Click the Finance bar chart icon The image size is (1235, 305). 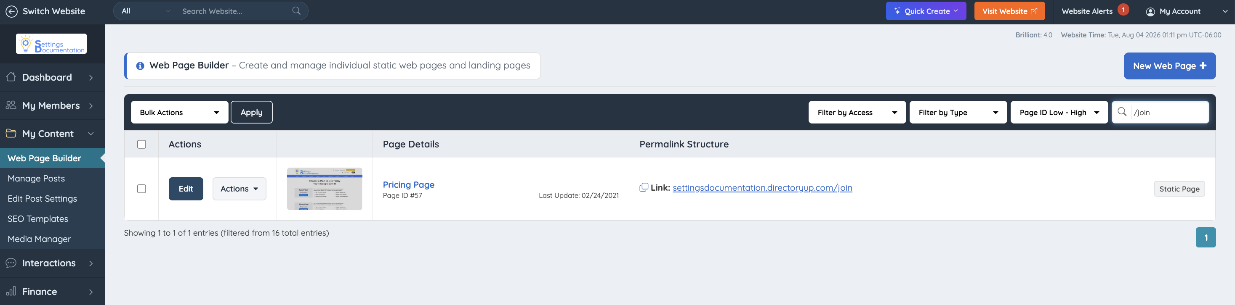[11, 291]
